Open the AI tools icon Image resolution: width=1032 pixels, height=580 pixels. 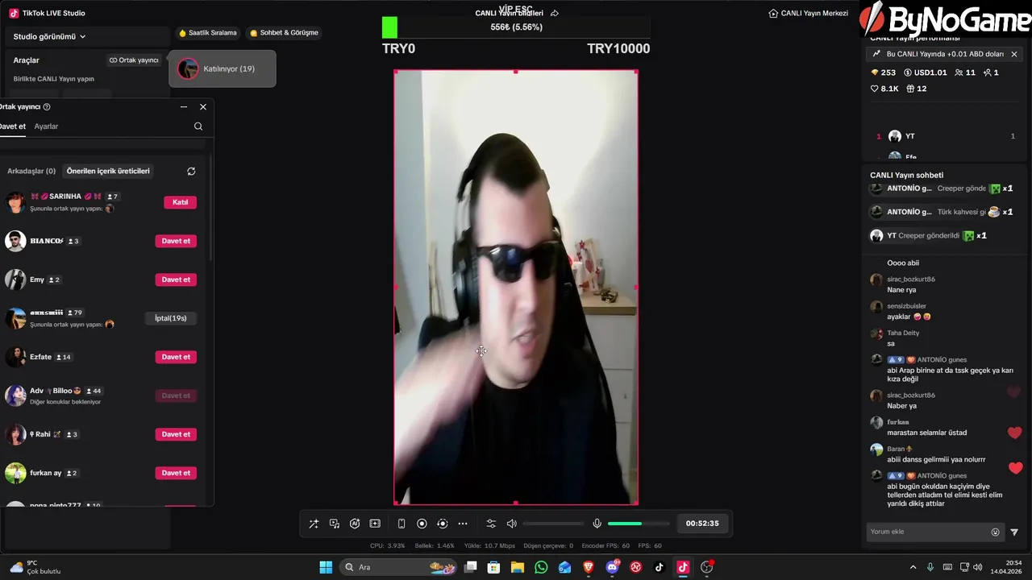click(355, 524)
